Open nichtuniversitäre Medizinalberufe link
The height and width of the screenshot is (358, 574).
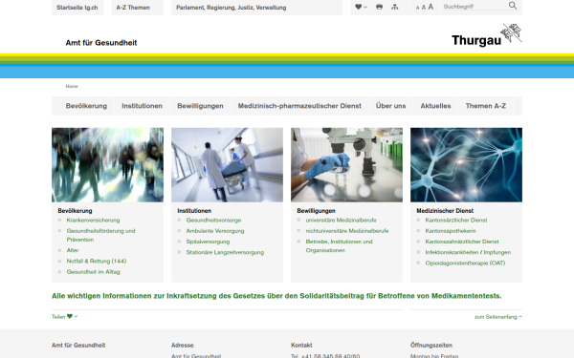(x=347, y=231)
